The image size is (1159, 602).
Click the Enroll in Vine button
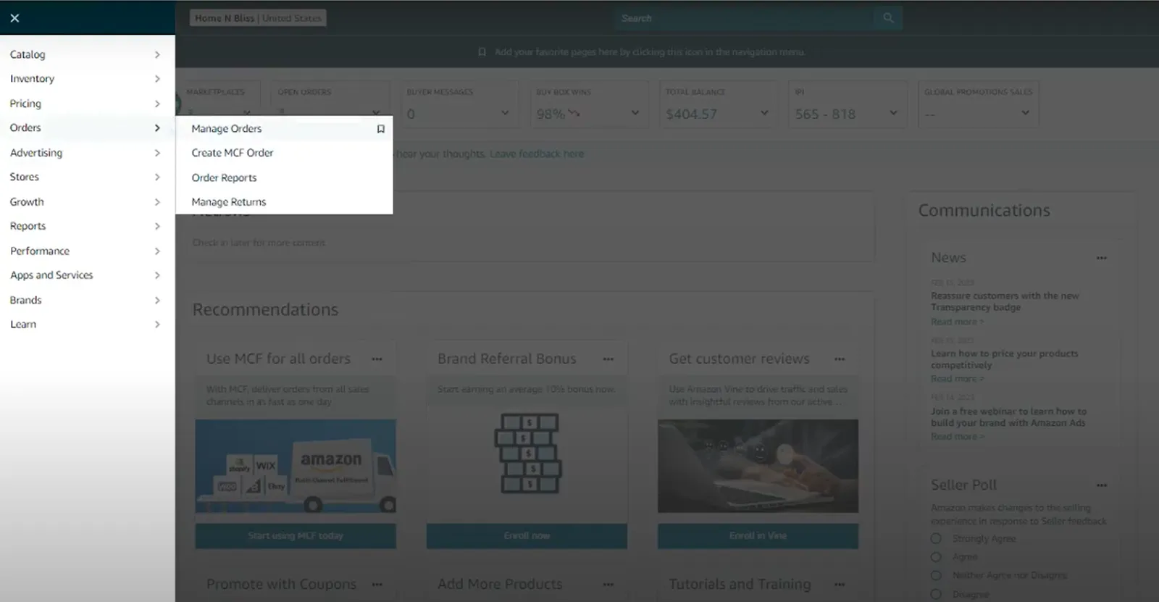[x=758, y=536]
